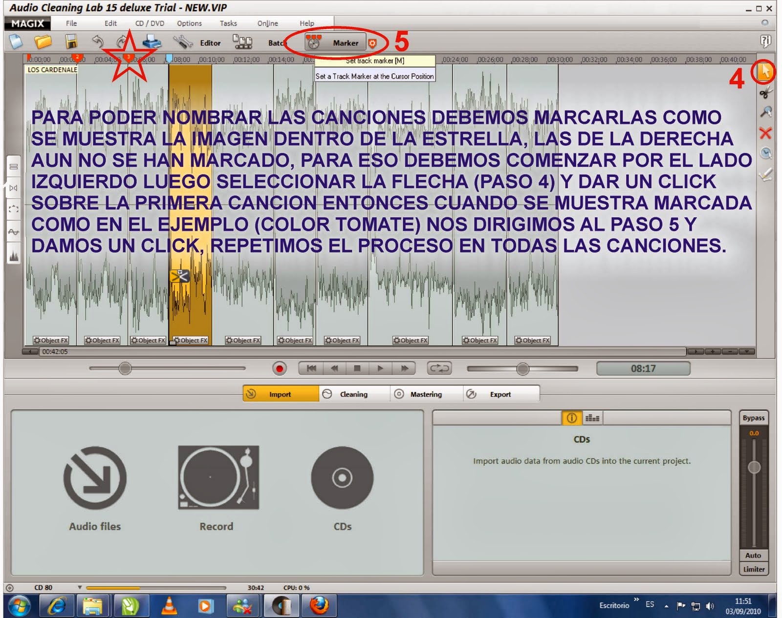Switch to the Mastering tab

pyautogui.click(x=426, y=393)
